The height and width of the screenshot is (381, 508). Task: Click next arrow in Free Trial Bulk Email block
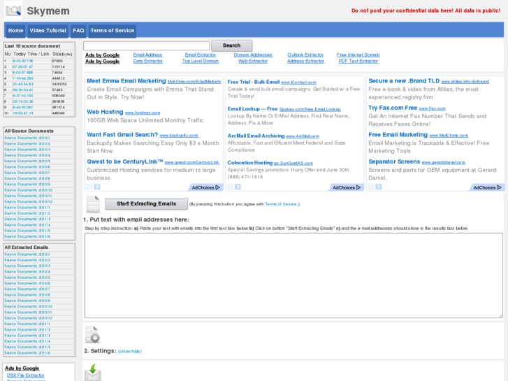point(238,187)
